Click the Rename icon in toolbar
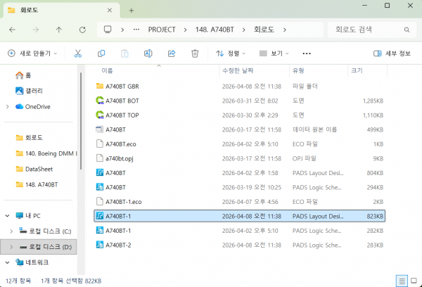 click(x=148, y=53)
